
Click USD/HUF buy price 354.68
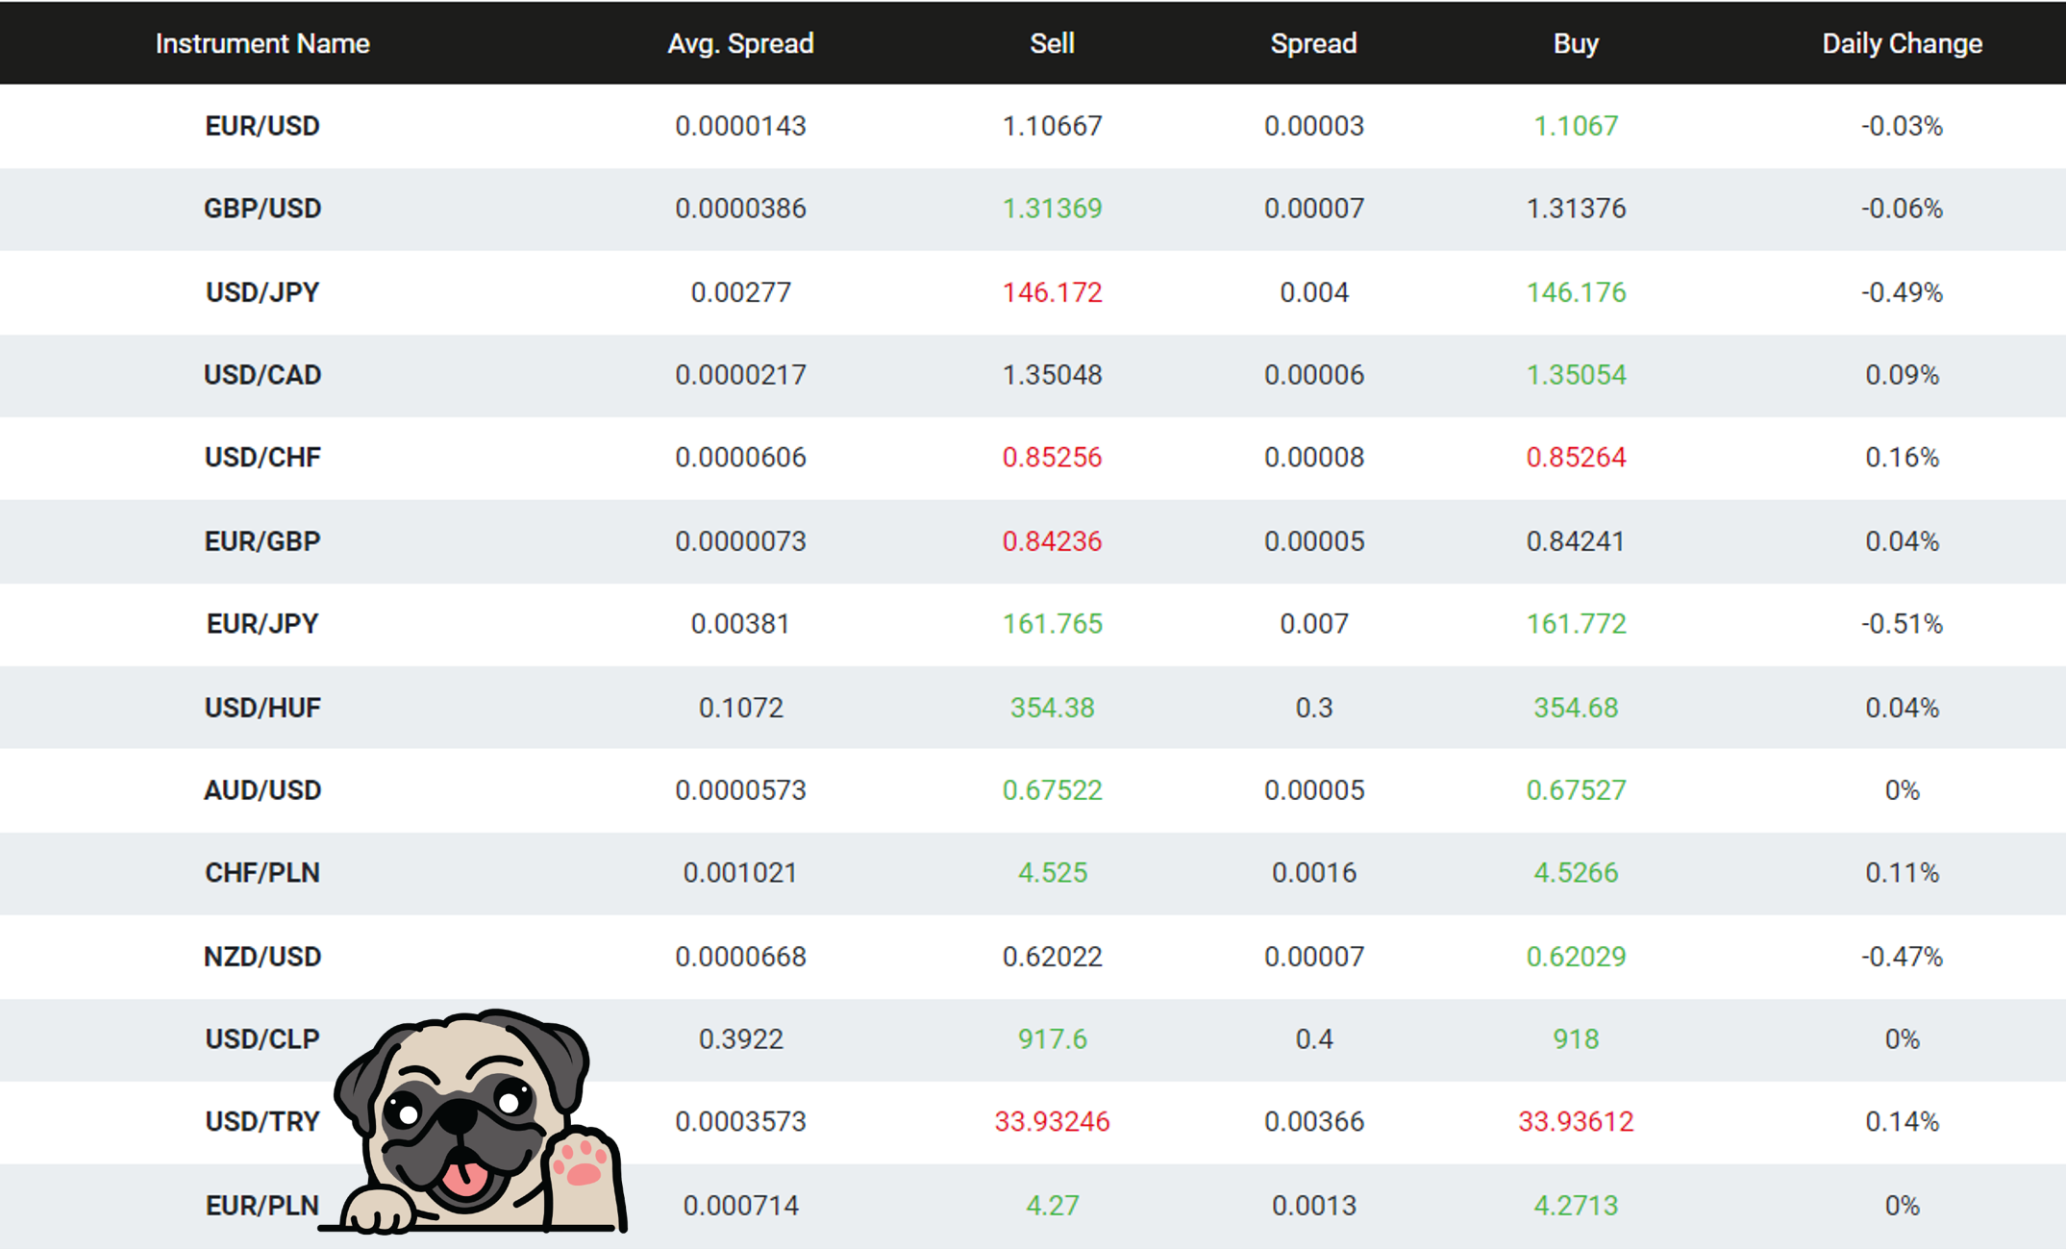[x=1576, y=708]
